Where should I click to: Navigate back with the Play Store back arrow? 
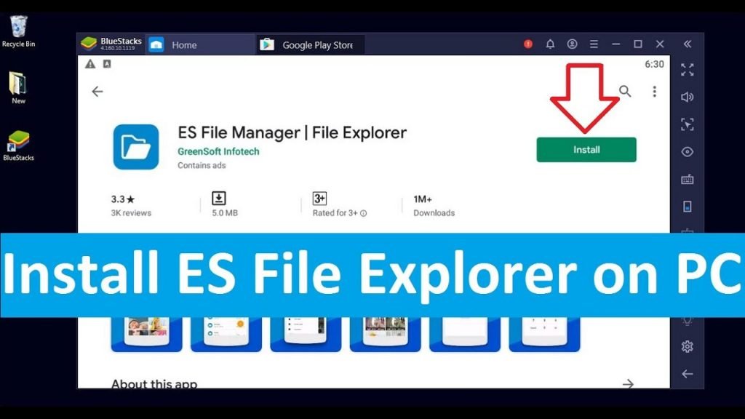coord(97,92)
